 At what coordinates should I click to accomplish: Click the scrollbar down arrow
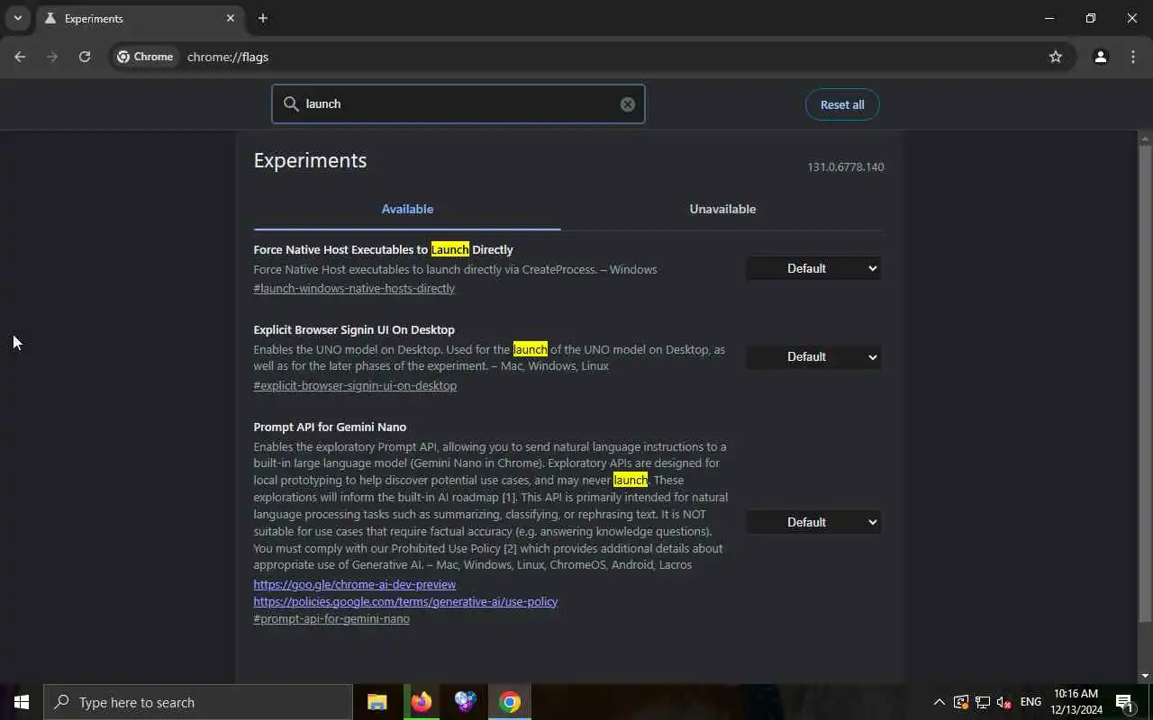(1145, 676)
